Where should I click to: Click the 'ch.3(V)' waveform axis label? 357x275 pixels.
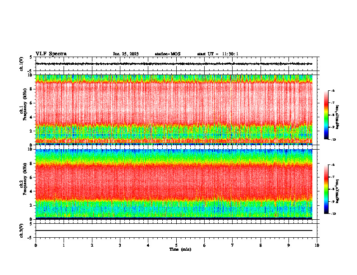tap(22, 231)
